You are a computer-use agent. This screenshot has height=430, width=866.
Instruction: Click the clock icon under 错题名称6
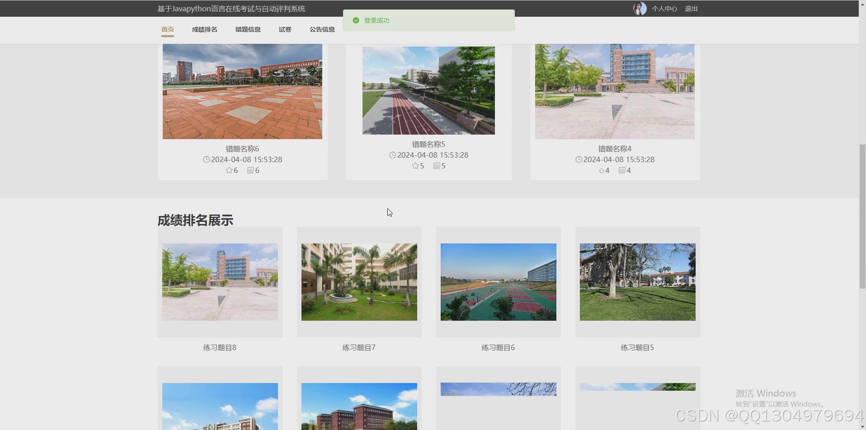point(207,159)
